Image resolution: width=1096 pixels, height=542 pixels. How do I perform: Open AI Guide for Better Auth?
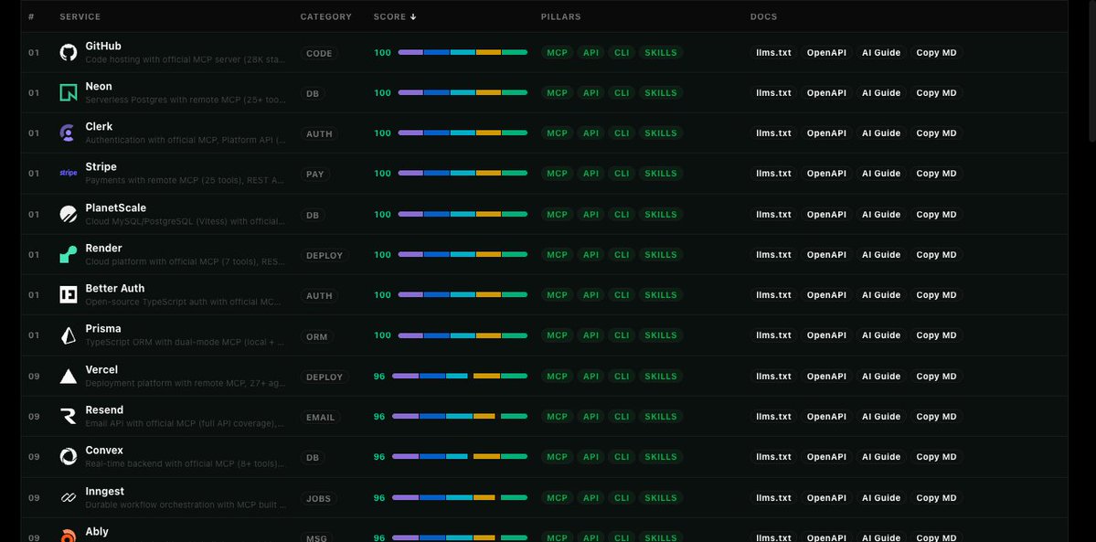(x=880, y=295)
